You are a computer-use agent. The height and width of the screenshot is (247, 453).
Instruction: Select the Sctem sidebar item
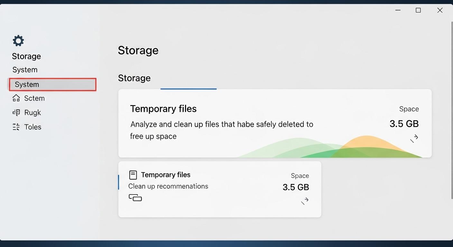tap(34, 98)
